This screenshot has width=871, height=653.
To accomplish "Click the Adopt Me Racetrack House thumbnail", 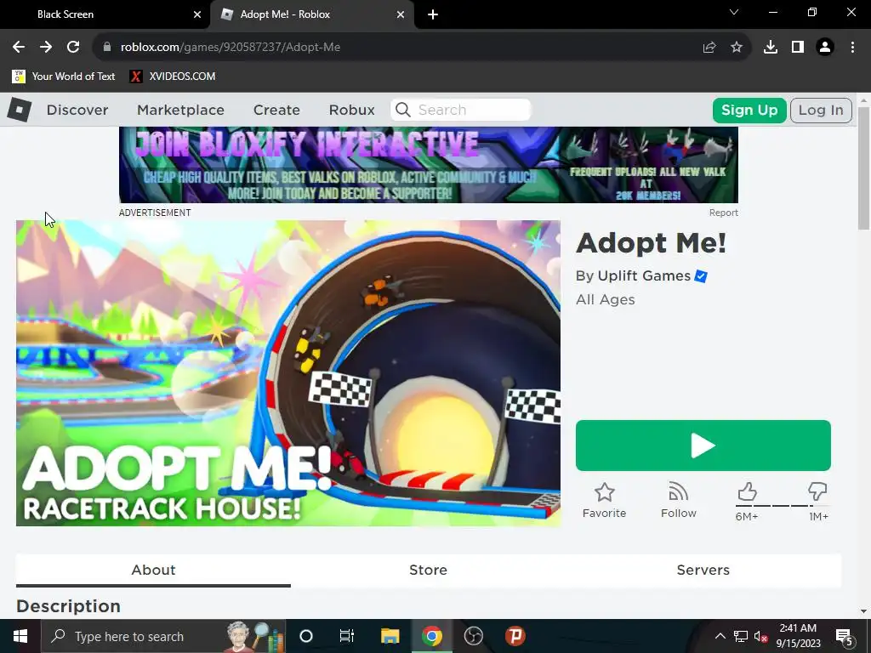I will (x=288, y=373).
